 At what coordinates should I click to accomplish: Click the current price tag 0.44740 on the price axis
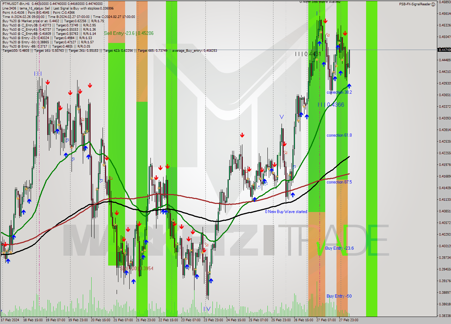(x=444, y=50)
